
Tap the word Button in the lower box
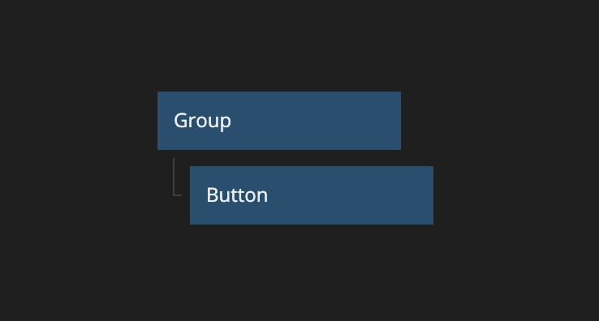237,195
